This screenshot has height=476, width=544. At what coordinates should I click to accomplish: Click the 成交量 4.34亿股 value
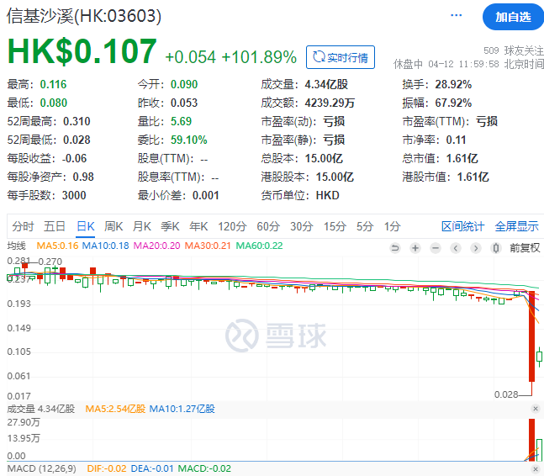coord(326,84)
